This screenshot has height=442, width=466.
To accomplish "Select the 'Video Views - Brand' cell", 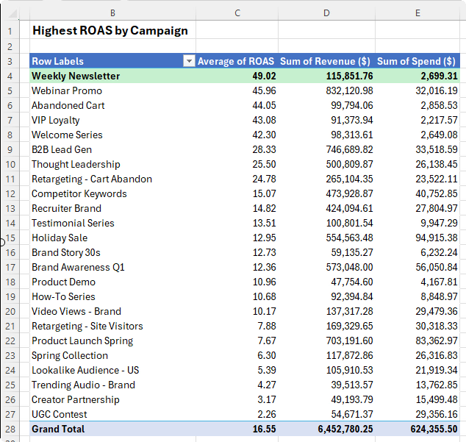I will click(x=112, y=311).
